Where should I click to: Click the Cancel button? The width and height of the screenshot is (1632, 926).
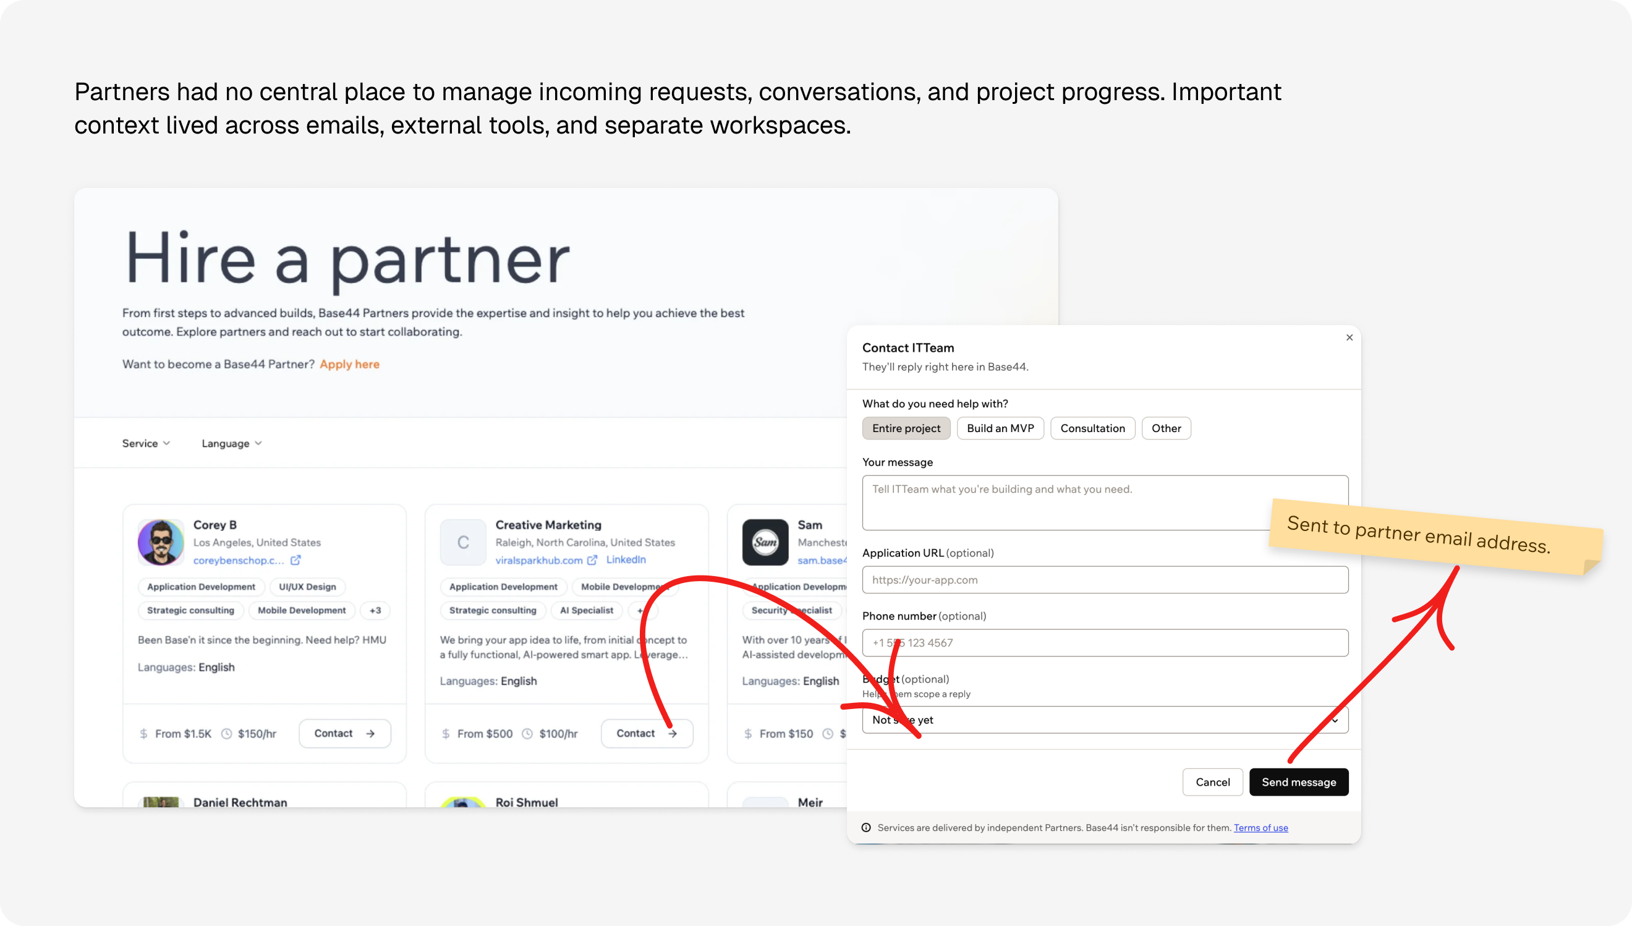1212,781
